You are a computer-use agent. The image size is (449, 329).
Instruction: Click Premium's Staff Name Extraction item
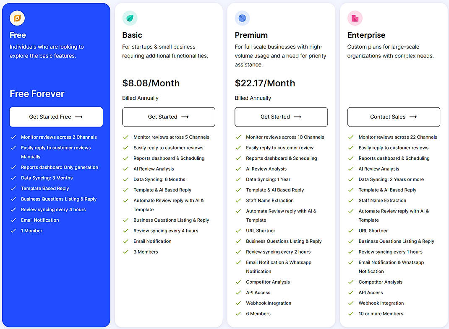tap(270, 201)
